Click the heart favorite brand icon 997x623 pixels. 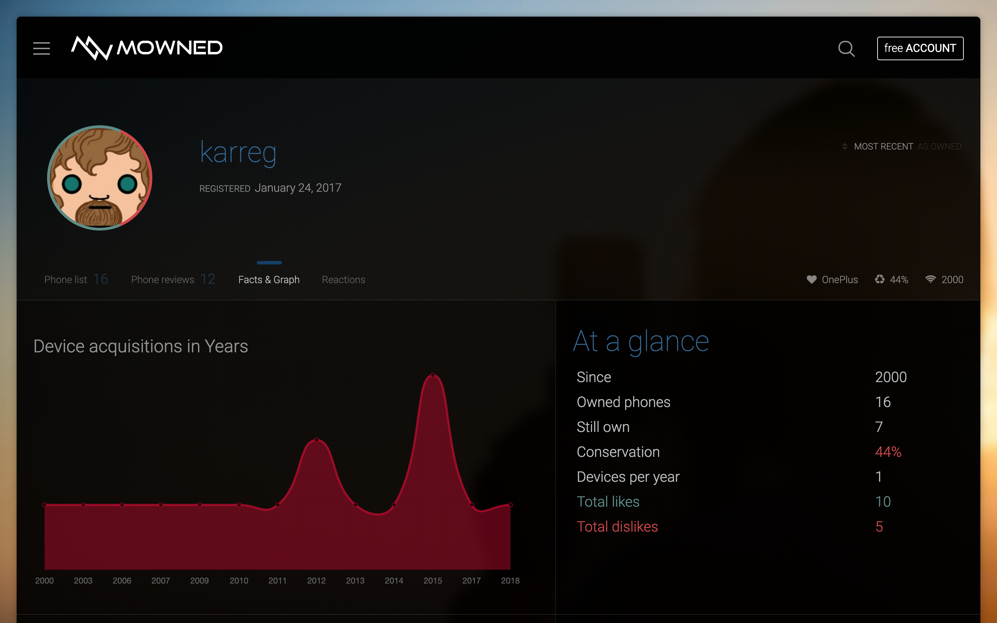(x=811, y=279)
